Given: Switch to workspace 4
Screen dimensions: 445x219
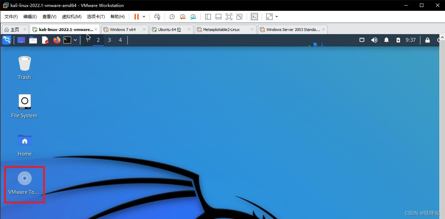Looking at the screenshot, I should click(121, 40).
